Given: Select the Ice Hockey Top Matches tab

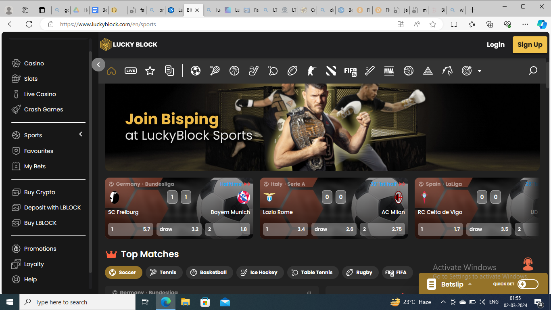Looking at the screenshot, I should pyautogui.click(x=260, y=272).
